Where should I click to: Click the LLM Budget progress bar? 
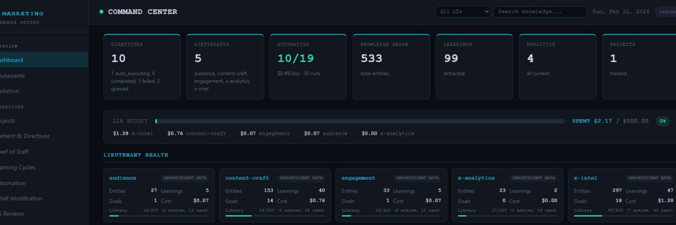click(x=360, y=121)
